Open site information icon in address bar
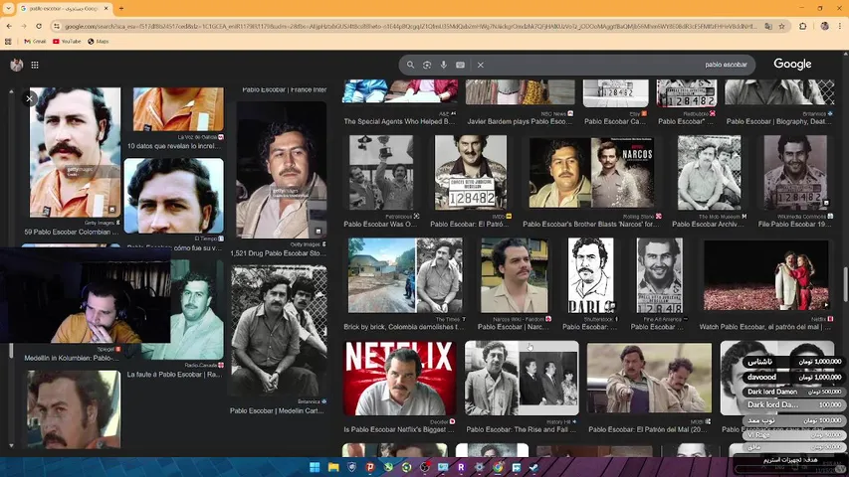Viewport: 849px width, 477px height. [x=57, y=26]
